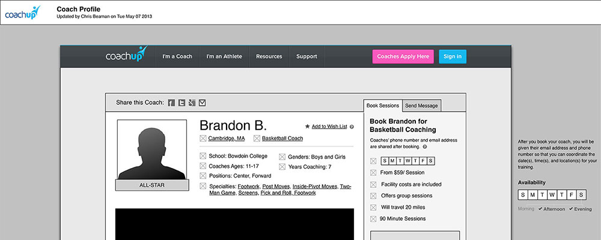Click the help icon next to Add to Wish List

click(x=352, y=127)
